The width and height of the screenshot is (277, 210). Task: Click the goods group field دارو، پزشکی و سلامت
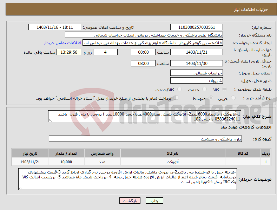[145, 139]
